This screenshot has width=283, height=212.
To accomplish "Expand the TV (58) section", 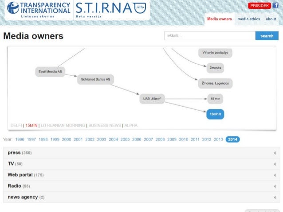I will click(x=141, y=164).
